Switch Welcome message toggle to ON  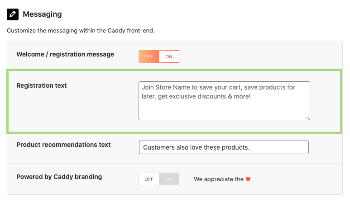pos(169,56)
